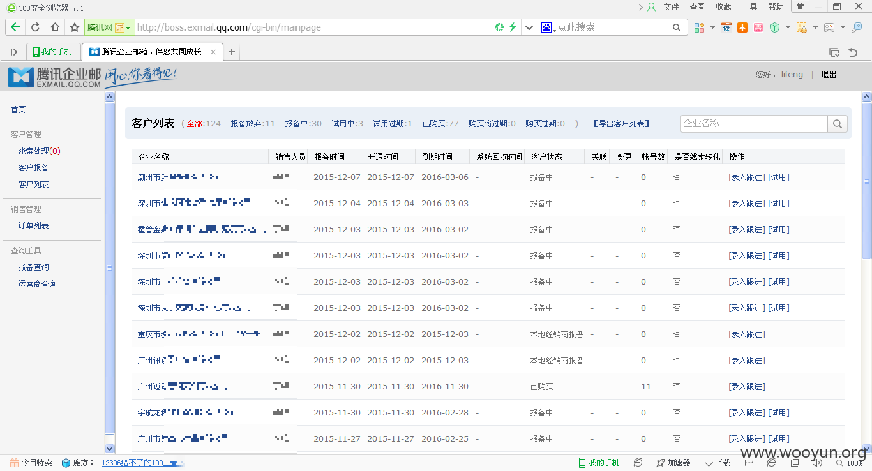Go to 首页 in the sidebar

19,110
